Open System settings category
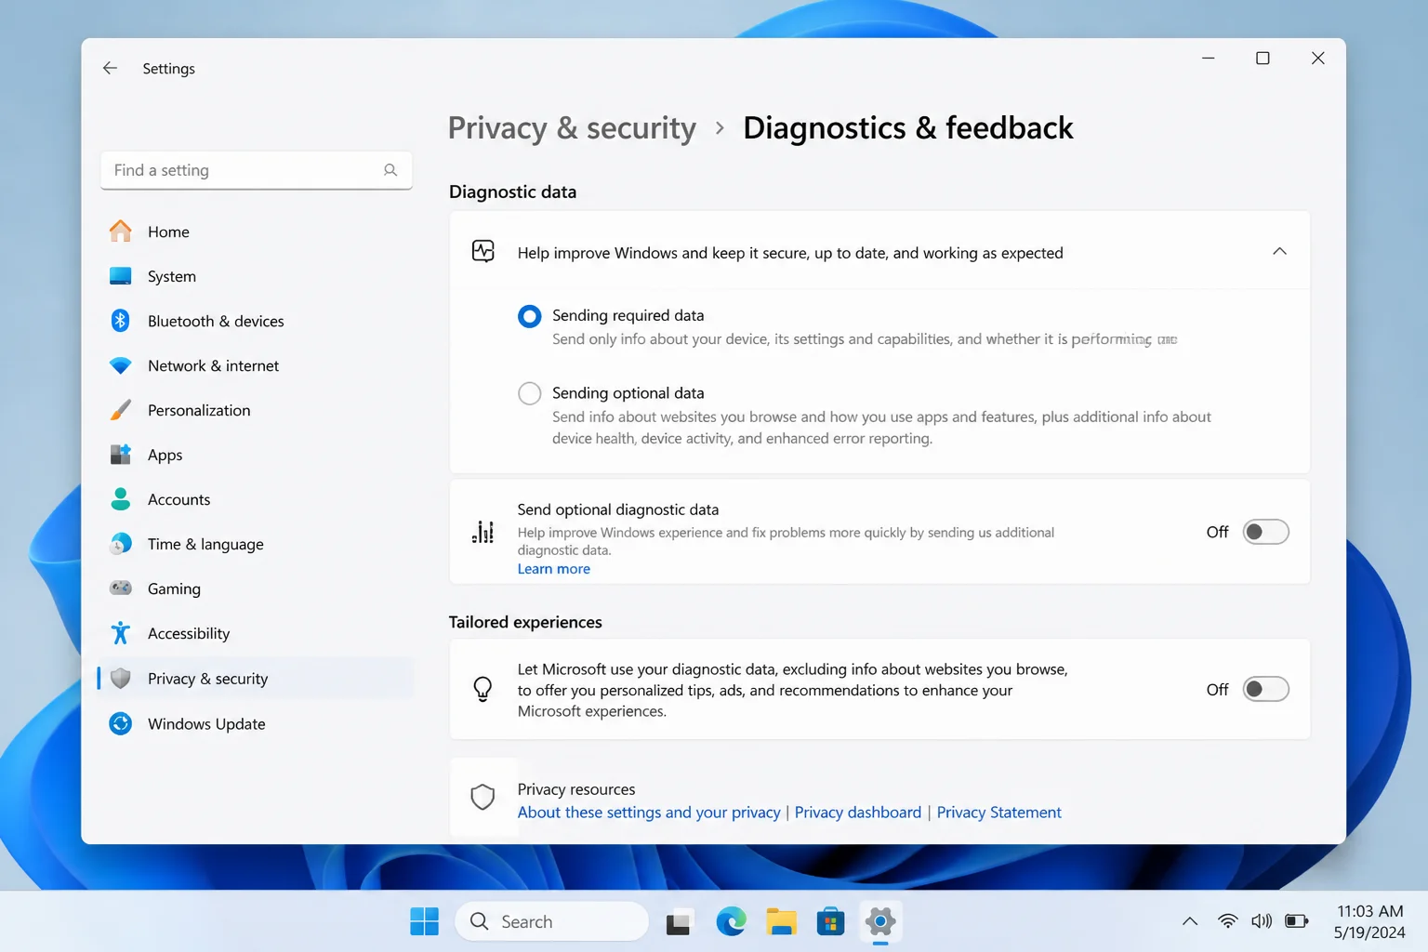The image size is (1428, 952). (256, 276)
